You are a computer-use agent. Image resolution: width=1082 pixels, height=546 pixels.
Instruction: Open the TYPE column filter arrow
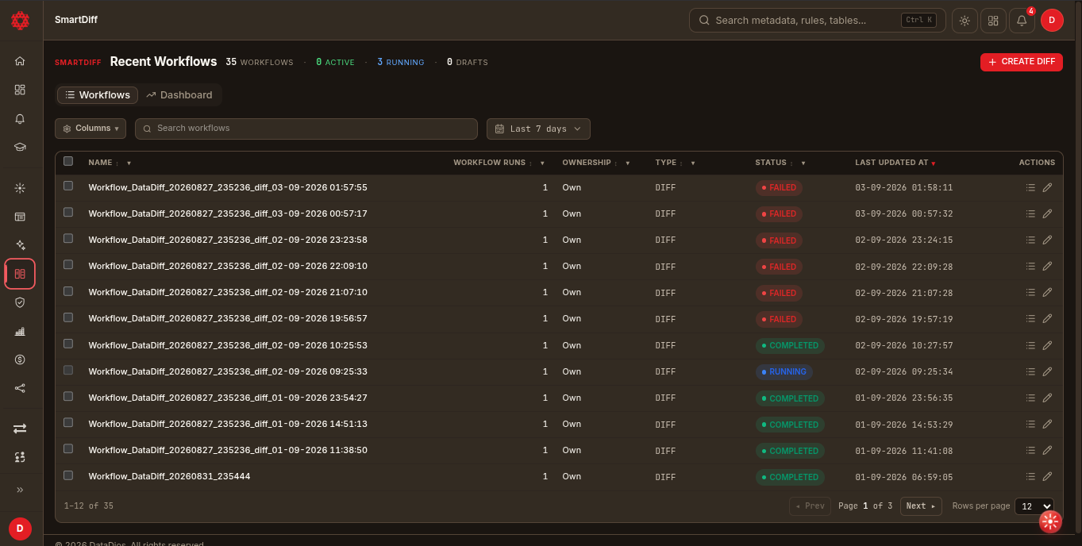[692, 163]
